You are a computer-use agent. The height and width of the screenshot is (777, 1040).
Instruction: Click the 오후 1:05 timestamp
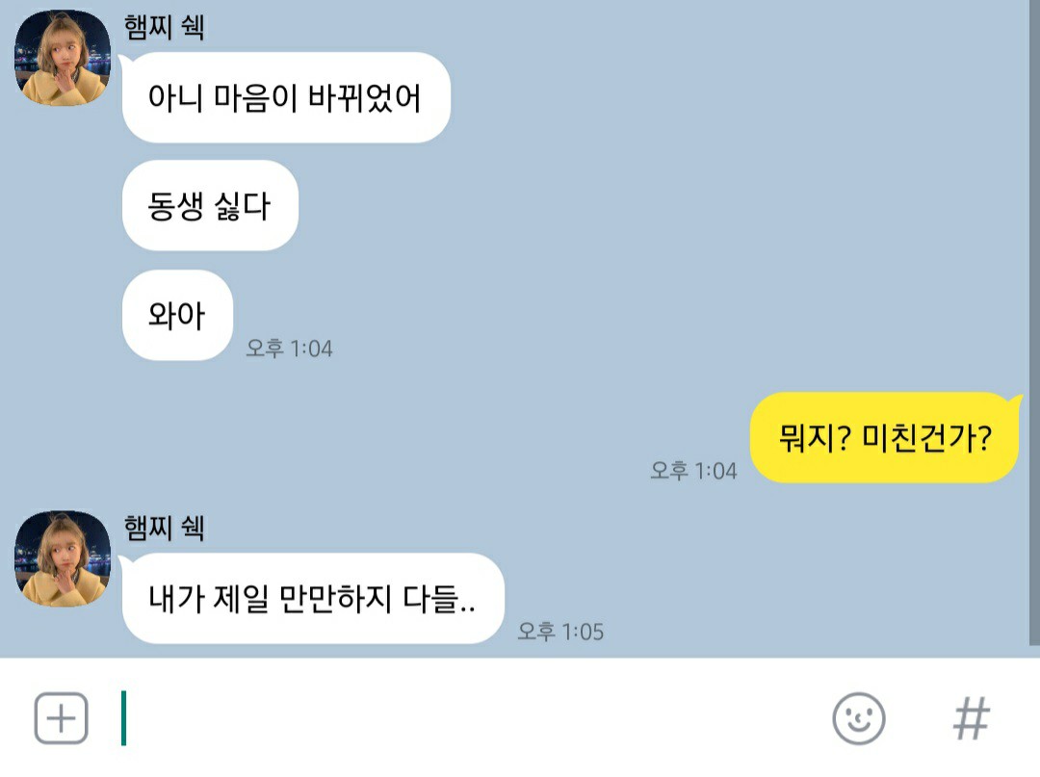[x=560, y=632]
